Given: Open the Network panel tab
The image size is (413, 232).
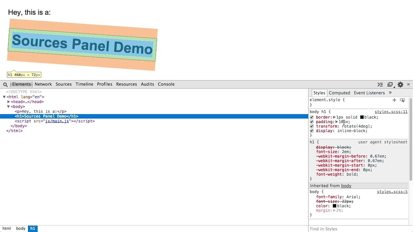Looking at the screenshot, I should [x=43, y=84].
